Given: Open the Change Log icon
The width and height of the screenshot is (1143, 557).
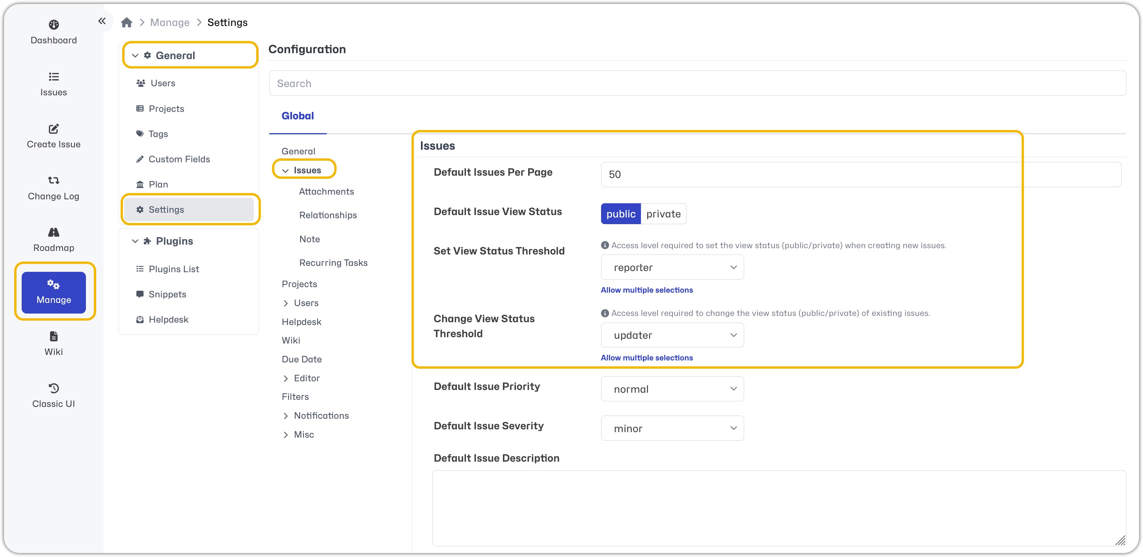Looking at the screenshot, I should 54,180.
